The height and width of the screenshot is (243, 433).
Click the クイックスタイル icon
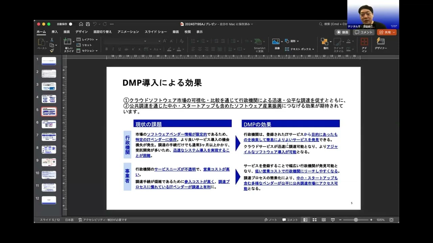[338, 45]
